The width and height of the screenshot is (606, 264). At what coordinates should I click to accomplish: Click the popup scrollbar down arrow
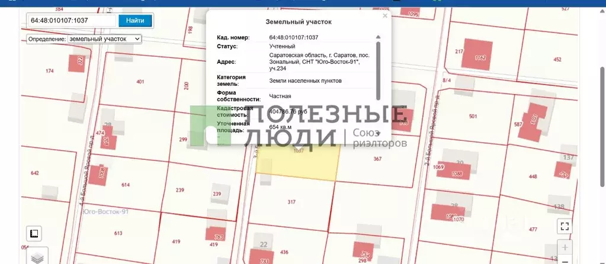pyautogui.click(x=378, y=134)
